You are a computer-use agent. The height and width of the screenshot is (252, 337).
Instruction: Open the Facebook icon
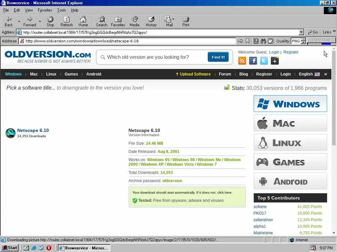point(253,61)
